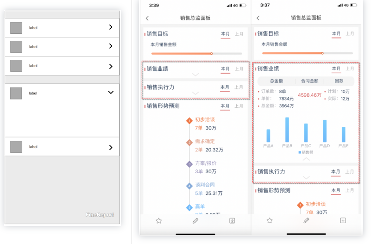Click 销售总监面板 title on 3:39 screen
This screenshot has width=371, height=244.
(x=195, y=18)
